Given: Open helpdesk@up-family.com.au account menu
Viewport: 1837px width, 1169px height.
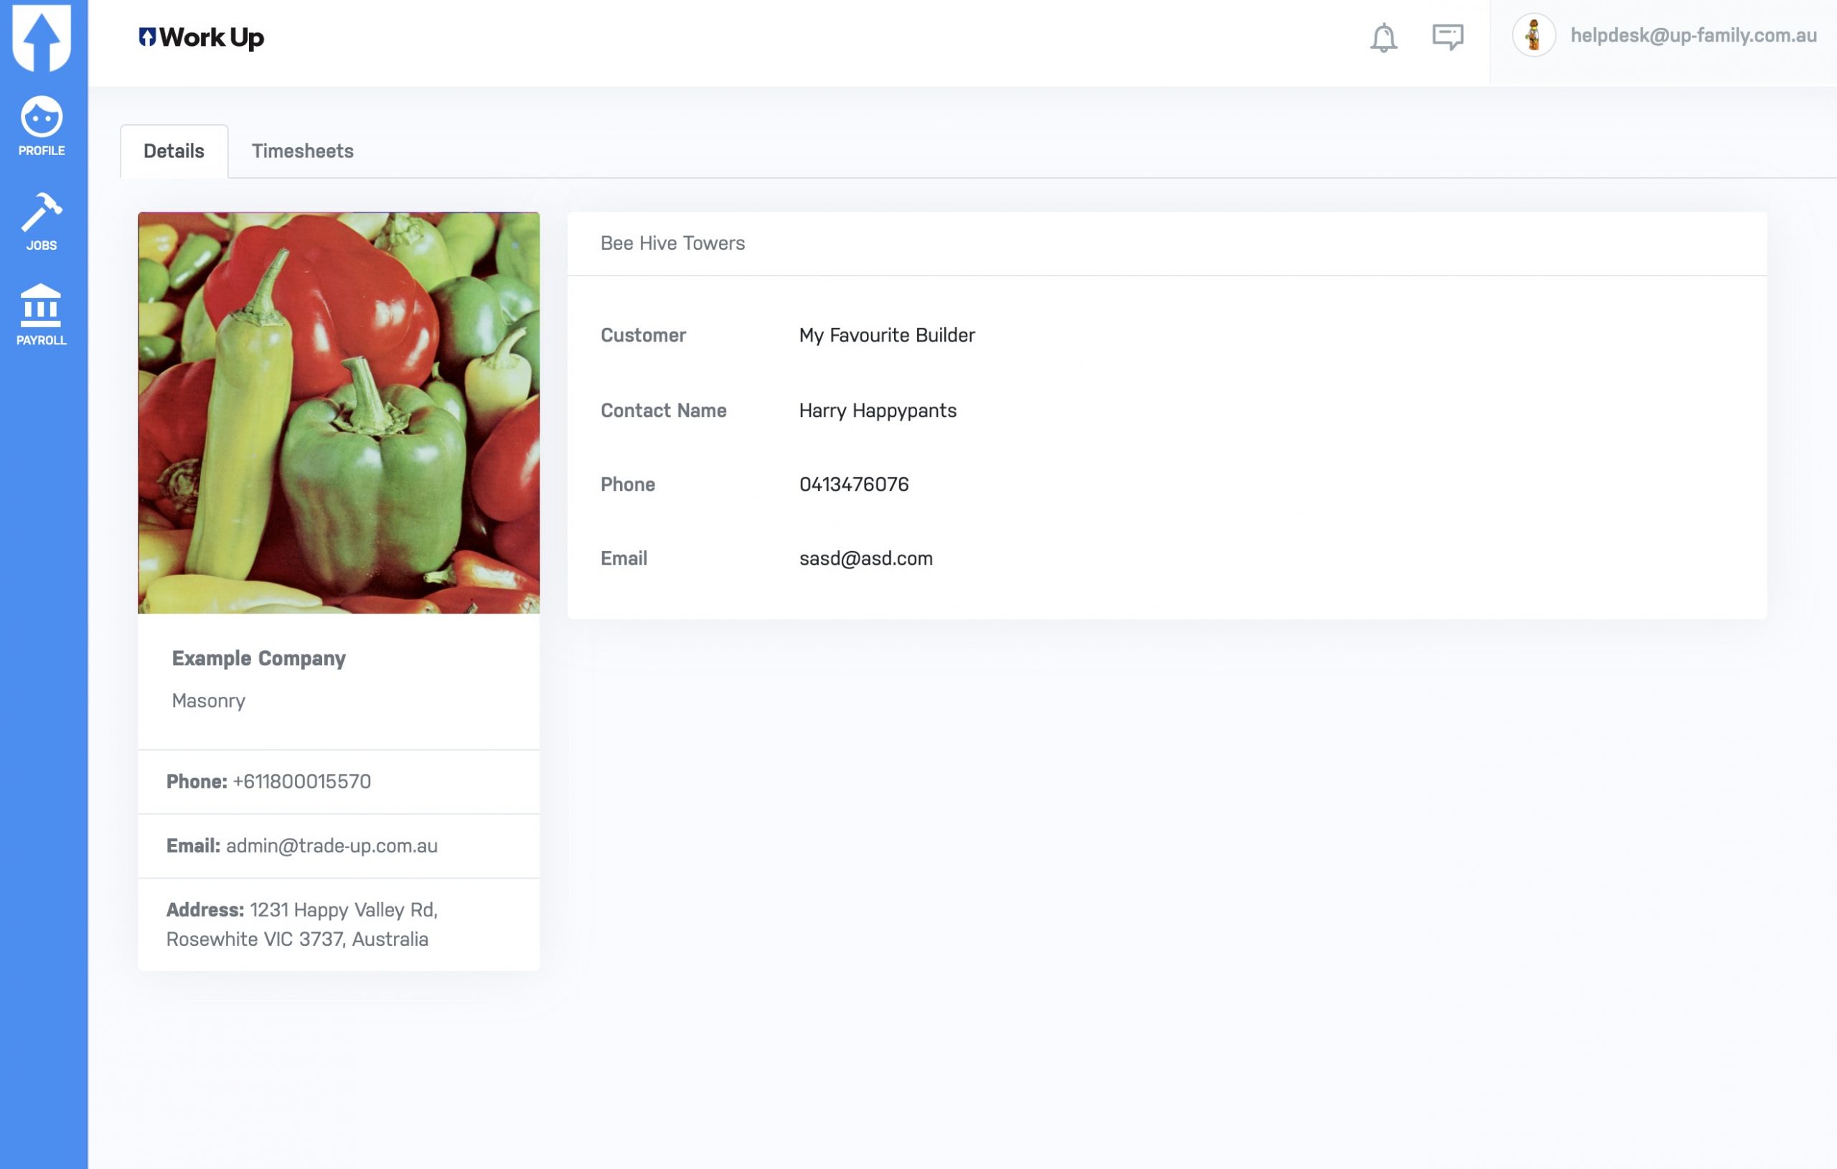Looking at the screenshot, I should 1693,36.
